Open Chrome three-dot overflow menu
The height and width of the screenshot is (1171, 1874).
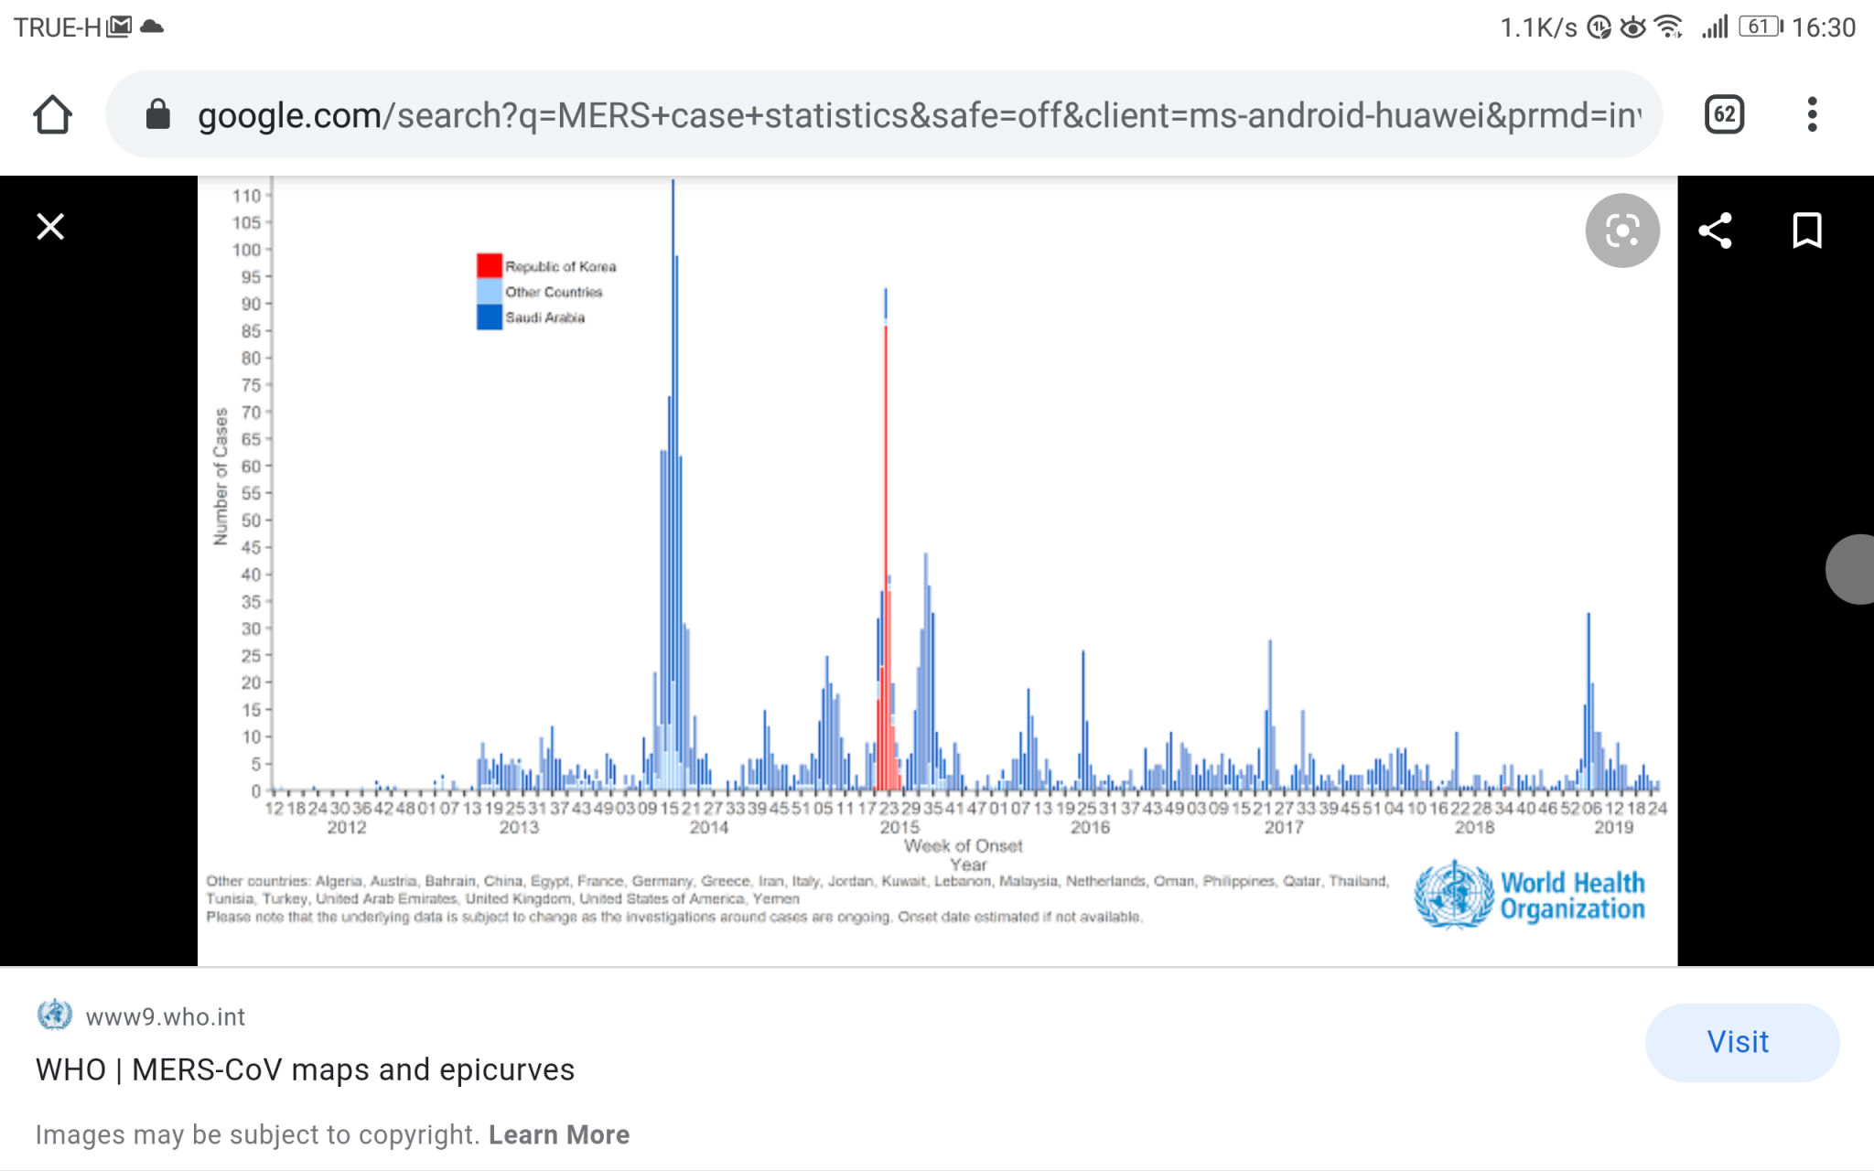1812,115
